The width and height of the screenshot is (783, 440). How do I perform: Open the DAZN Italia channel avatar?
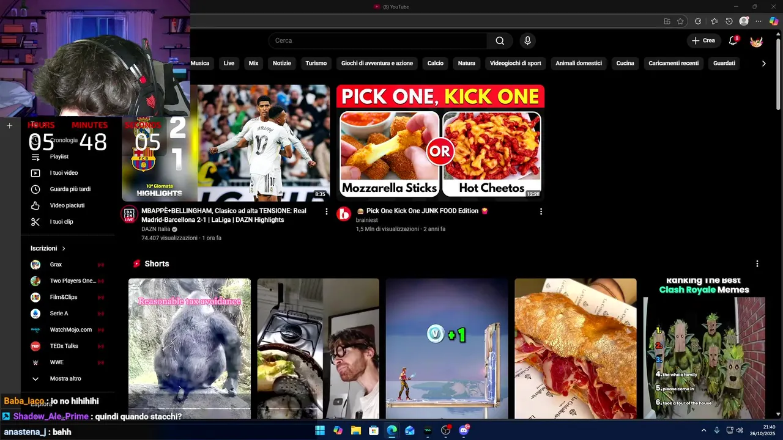(129, 214)
